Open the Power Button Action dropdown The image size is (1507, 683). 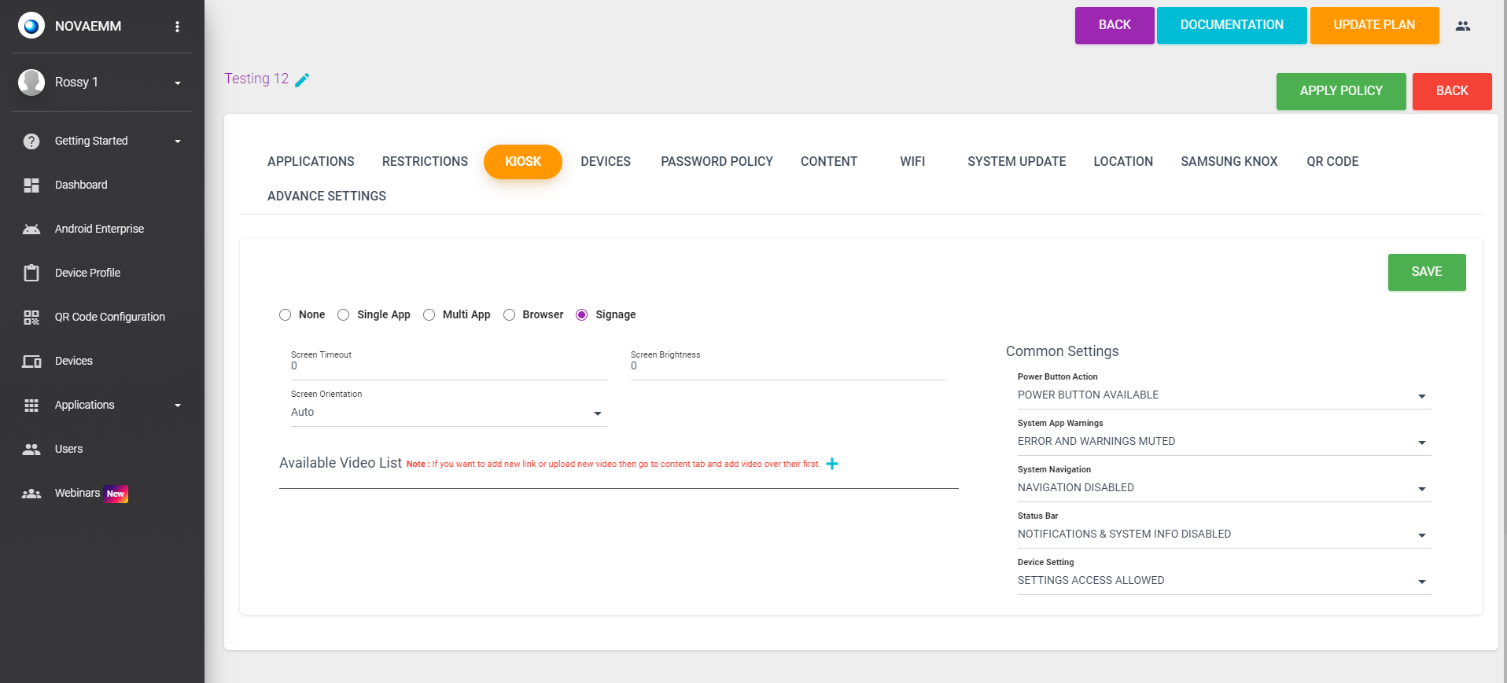(1224, 395)
